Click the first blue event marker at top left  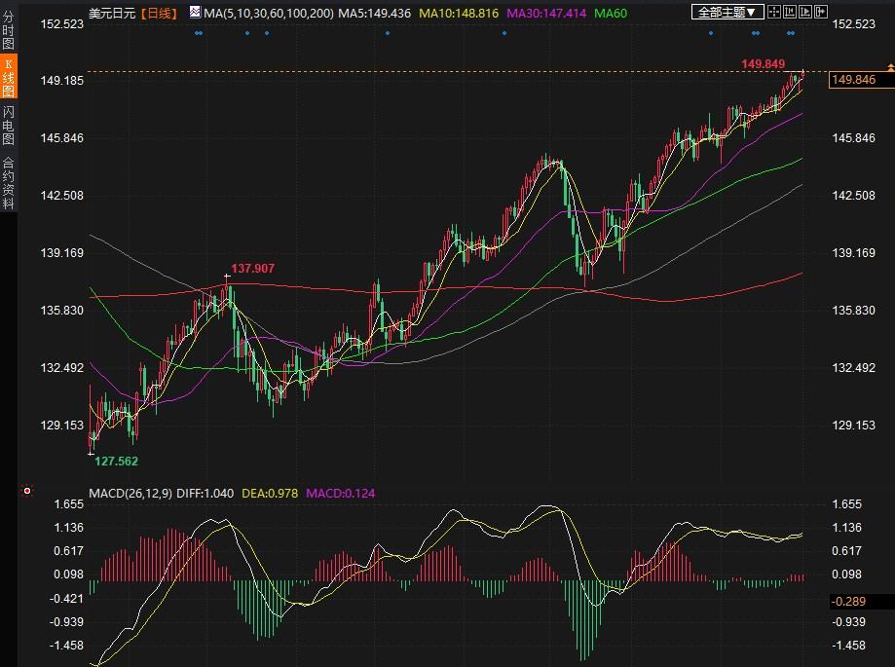pyautogui.click(x=199, y=33)
